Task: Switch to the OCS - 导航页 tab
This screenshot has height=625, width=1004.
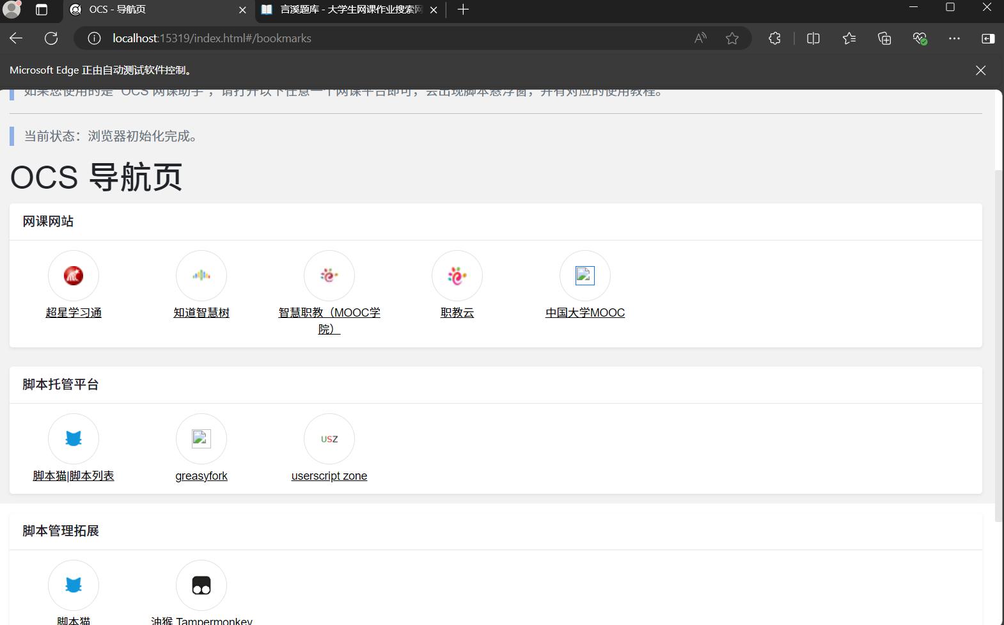Action: click(158, 10)
